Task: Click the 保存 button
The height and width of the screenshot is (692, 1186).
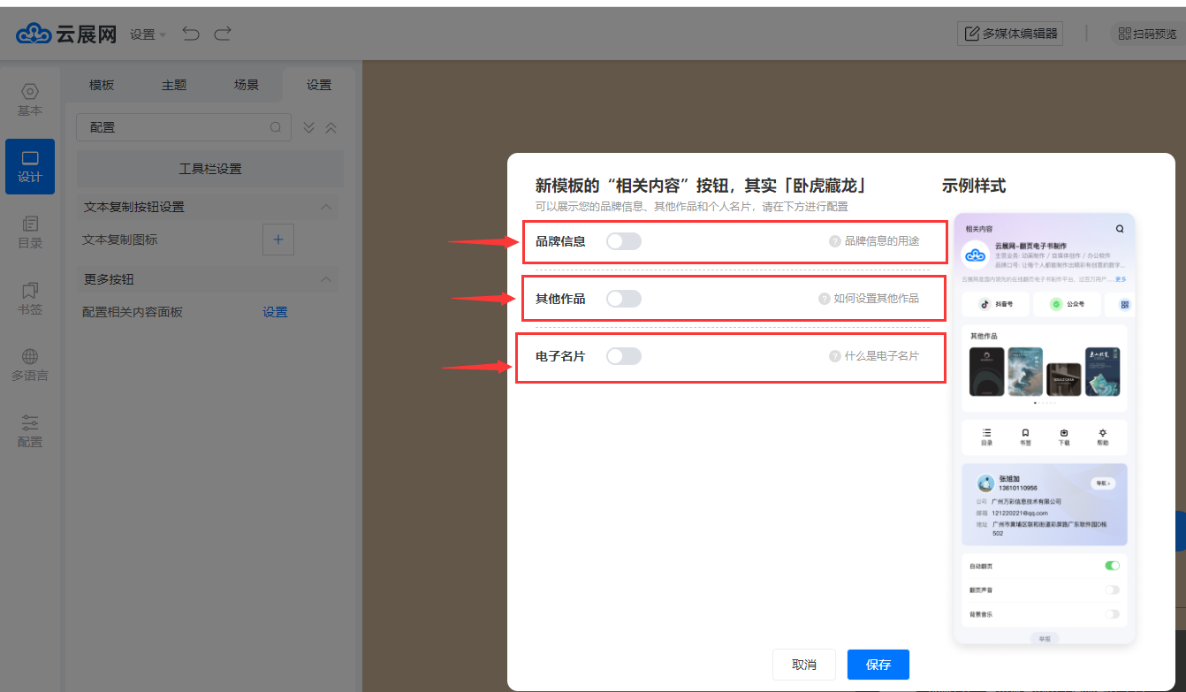Action: coord(878,665)
